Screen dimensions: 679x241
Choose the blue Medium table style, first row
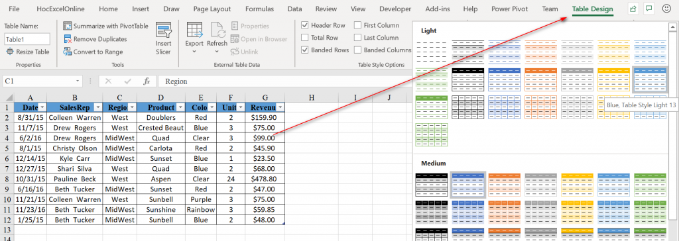tap(468, 185)
